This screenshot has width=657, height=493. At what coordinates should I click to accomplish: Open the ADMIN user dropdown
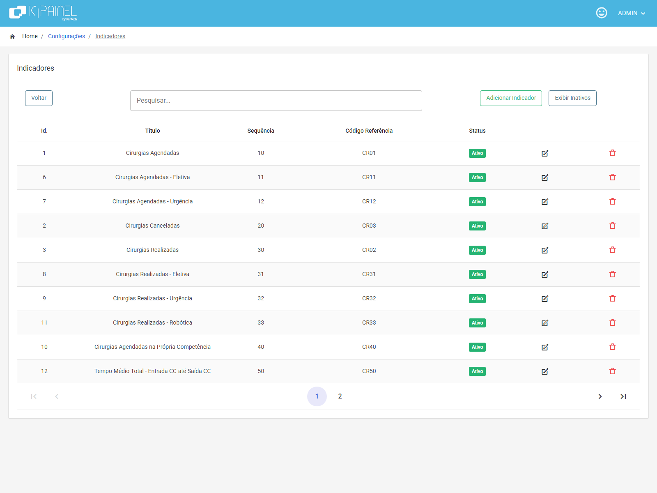(x=632, y=13)
